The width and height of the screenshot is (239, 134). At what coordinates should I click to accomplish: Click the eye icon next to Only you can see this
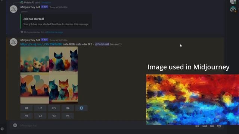pyautogui.click(x=22, y=32)
